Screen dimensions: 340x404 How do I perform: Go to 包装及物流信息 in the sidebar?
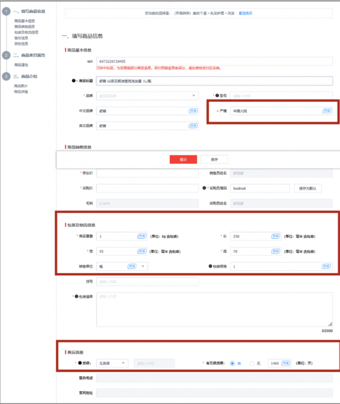26,32
